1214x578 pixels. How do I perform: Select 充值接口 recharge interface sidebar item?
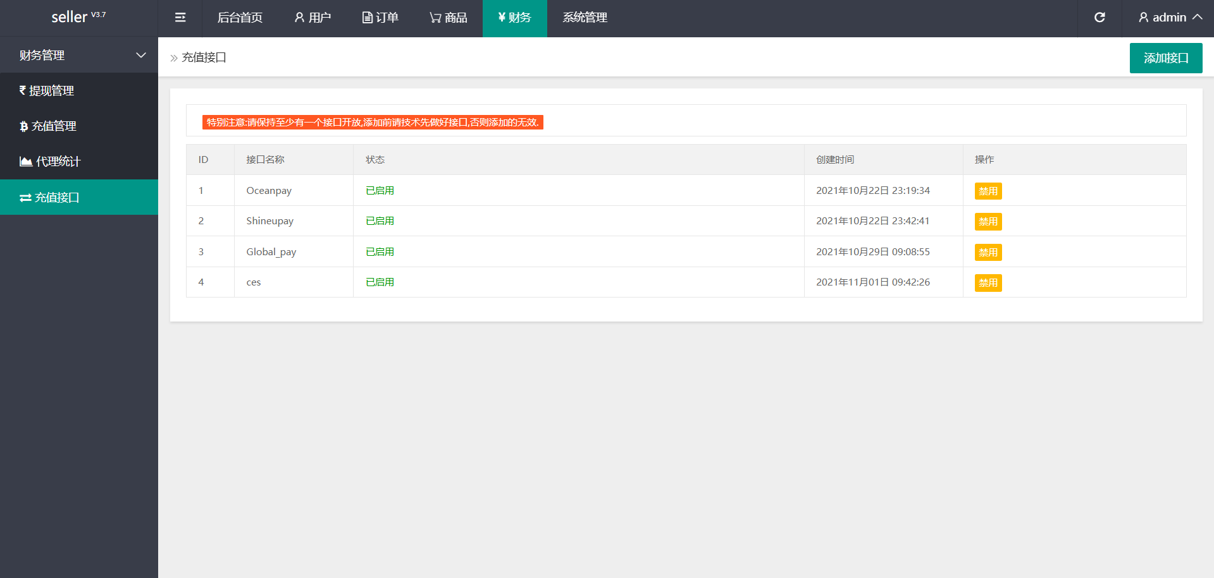coord(49,198)
